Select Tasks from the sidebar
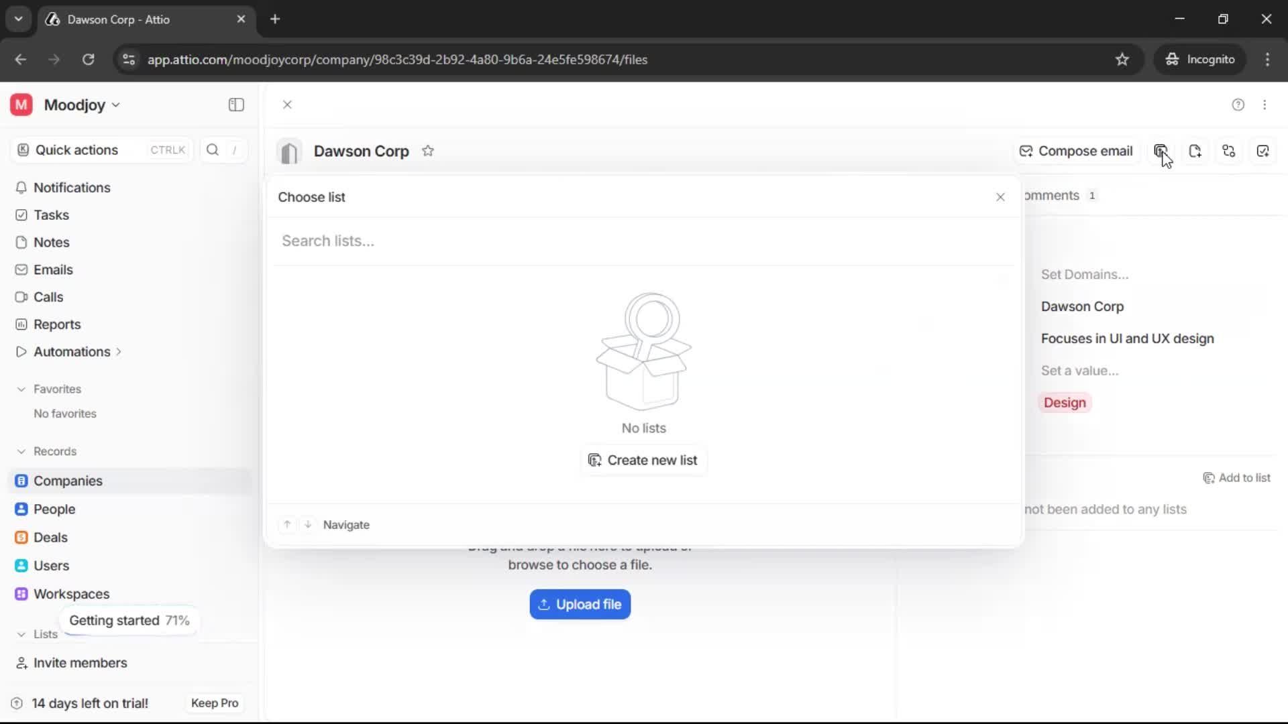The width and height of the screenshot is (1288, 724). point(51,215)
